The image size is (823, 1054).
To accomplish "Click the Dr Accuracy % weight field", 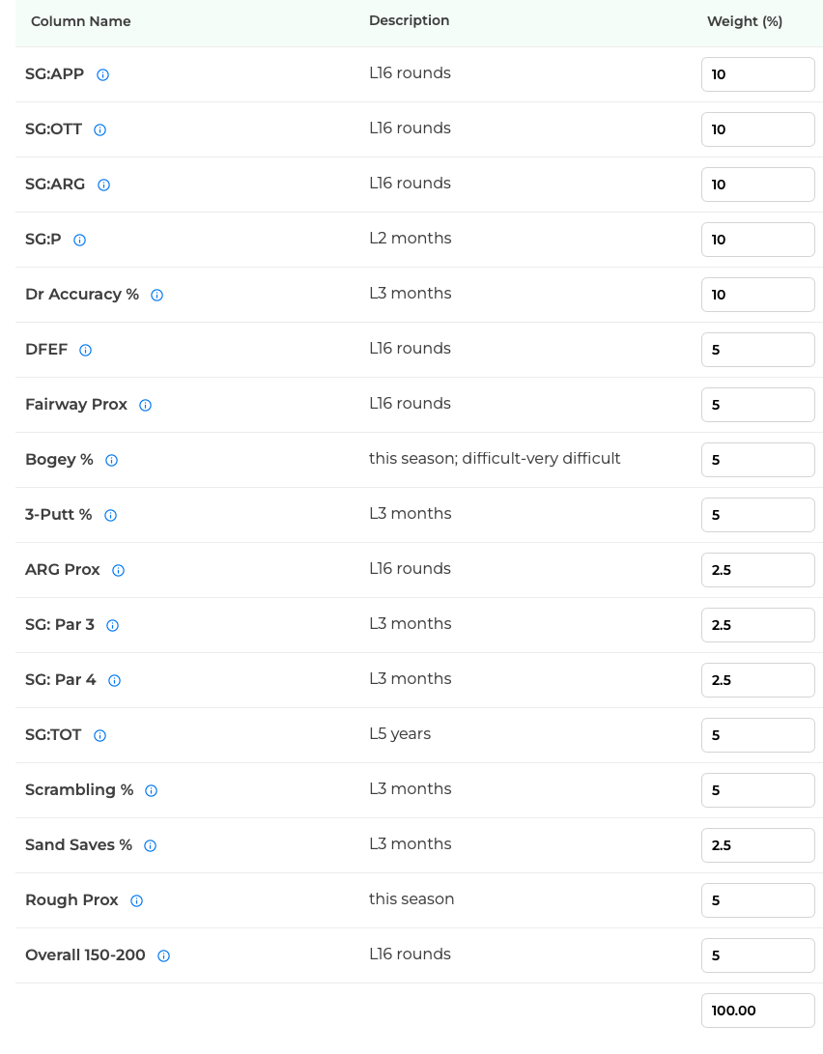I will point(758,295).
